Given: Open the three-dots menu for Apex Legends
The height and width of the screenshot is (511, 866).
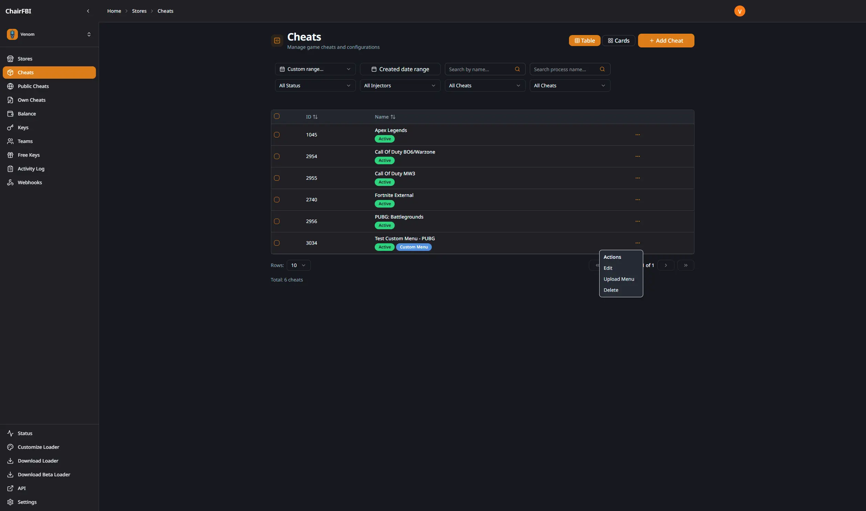Looking at the screenshot, I should point(637,135).
